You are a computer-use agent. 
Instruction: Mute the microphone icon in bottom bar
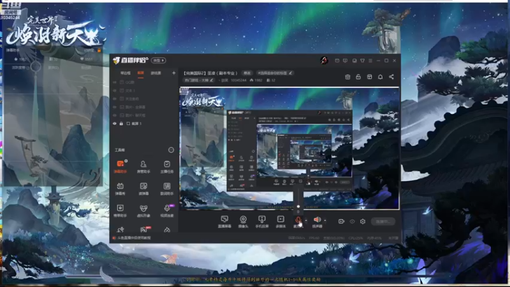(x=298, y=220)
